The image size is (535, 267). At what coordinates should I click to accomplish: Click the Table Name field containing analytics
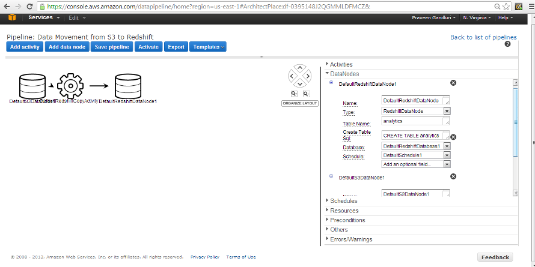point(415,121)
